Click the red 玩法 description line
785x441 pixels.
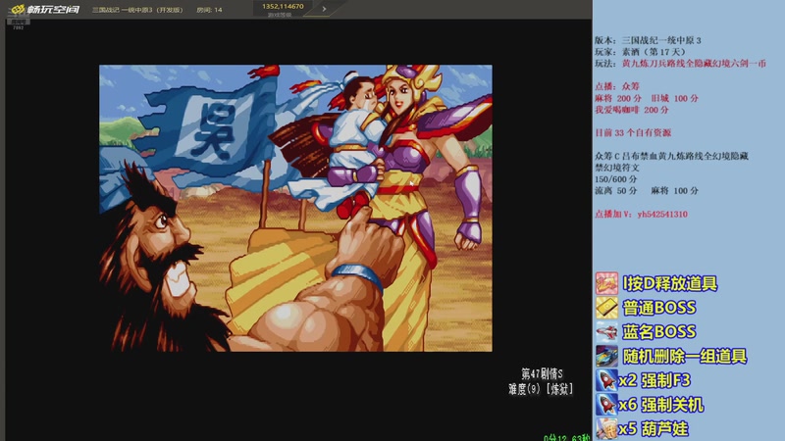(680, 64)
